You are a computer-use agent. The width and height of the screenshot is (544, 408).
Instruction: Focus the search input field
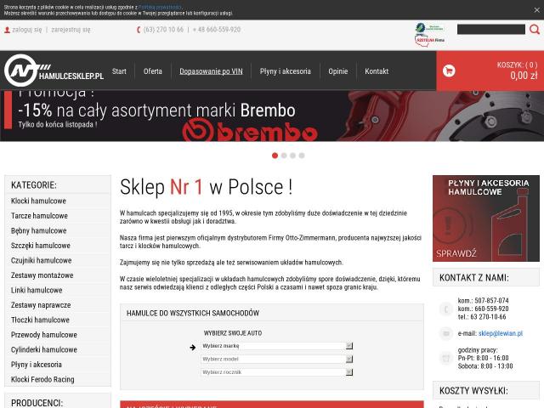491,30
